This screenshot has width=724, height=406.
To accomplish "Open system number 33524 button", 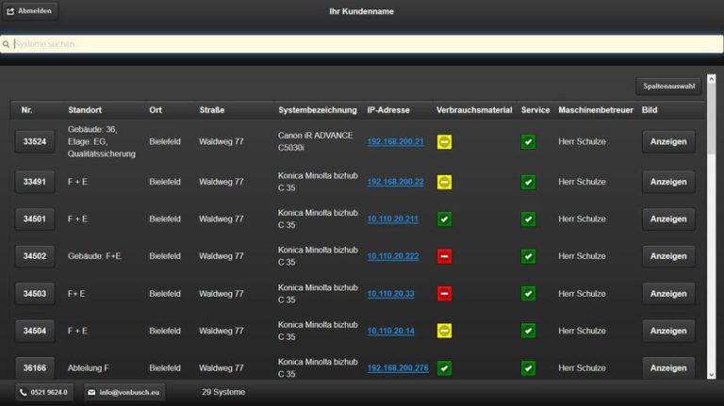I will pyautogui.click(x=34, y=142).
